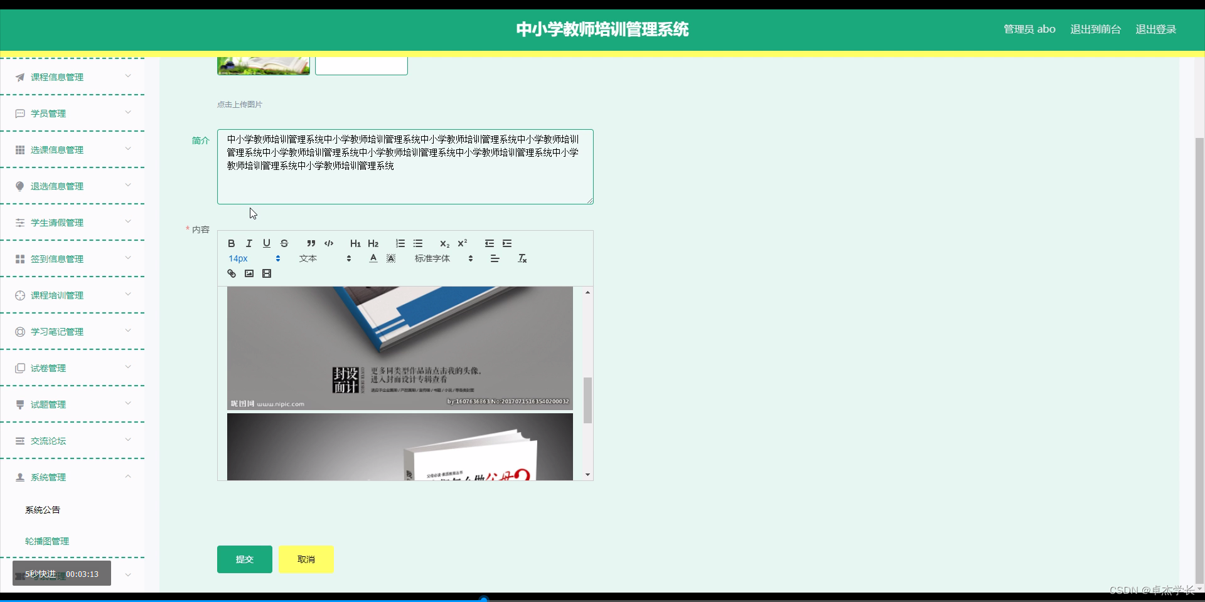Insert a blockquote in the editor

pos(311,243)
